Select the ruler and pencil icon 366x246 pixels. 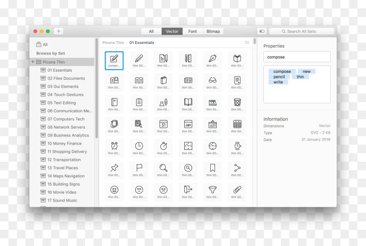[188, 60]
